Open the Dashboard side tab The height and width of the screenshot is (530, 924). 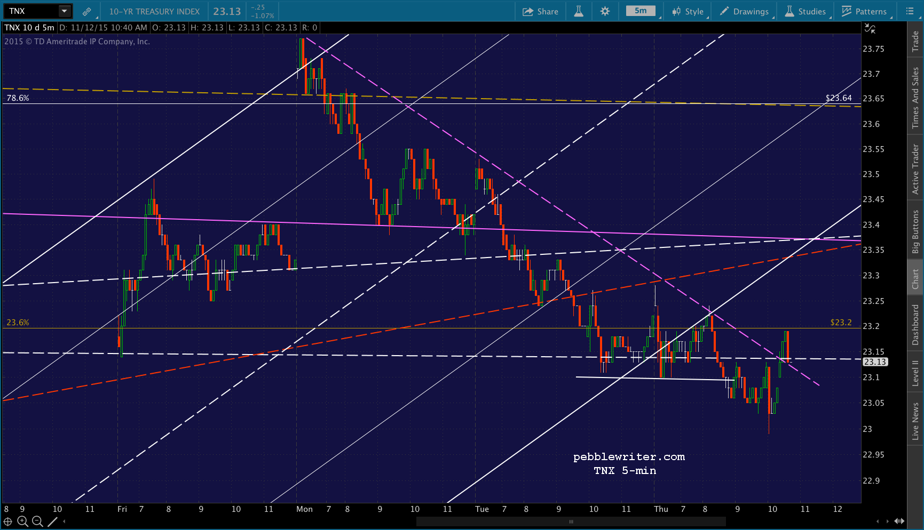(915, 324)
